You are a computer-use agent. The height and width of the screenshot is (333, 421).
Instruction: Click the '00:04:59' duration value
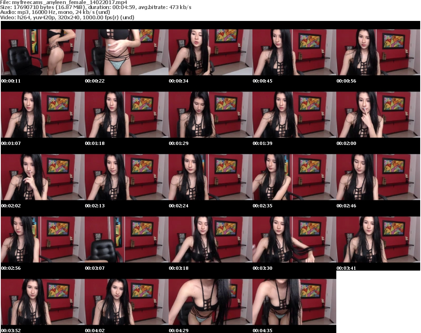[x=124, y=7]
